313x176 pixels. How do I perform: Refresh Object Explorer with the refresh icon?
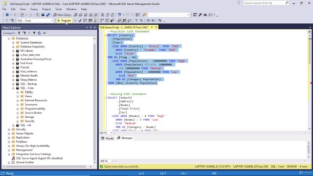pyautogui.click(x=39, y=33)
